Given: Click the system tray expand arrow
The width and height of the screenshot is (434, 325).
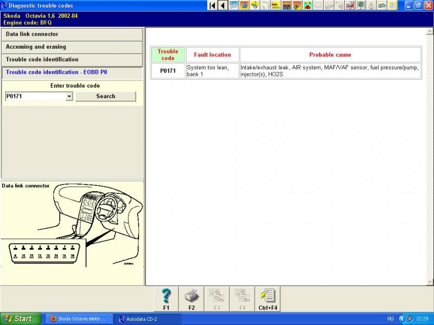Looking at the screenshot, I should pyautogui.click(x=401, y=318).
